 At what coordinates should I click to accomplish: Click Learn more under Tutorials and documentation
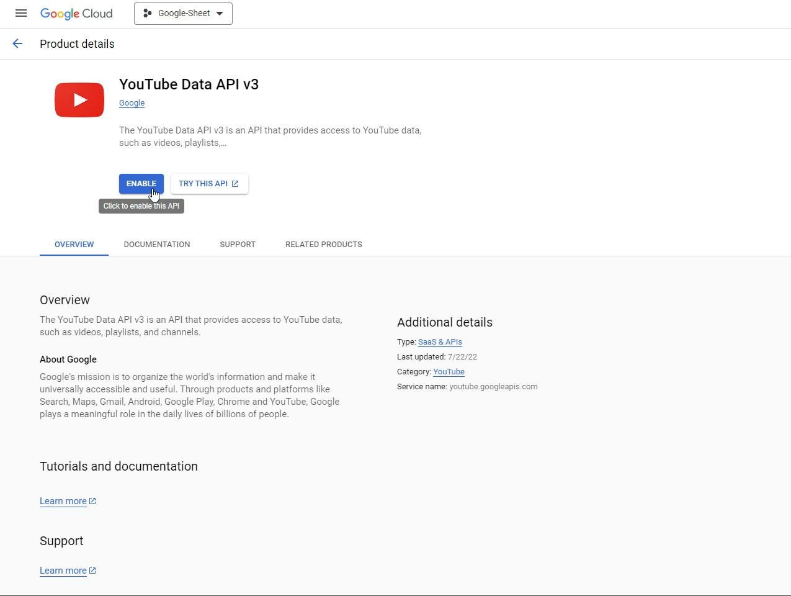point(63,500)
